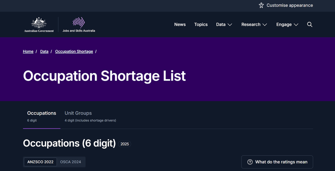Expand the Engage dropdown chevron
Image resolution: width=335 pixels, height=171 pixels.
pyautogui.click(x=296, y=25)
